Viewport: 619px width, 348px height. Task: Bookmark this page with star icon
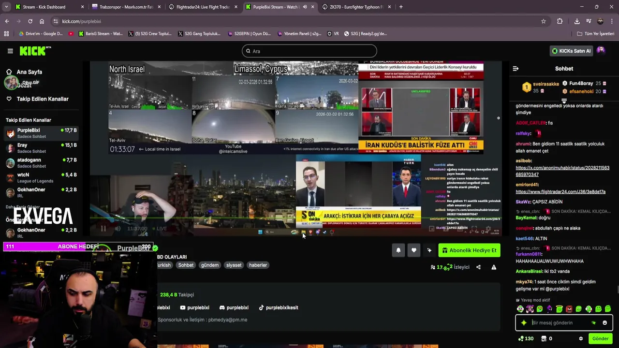[544, 21]
